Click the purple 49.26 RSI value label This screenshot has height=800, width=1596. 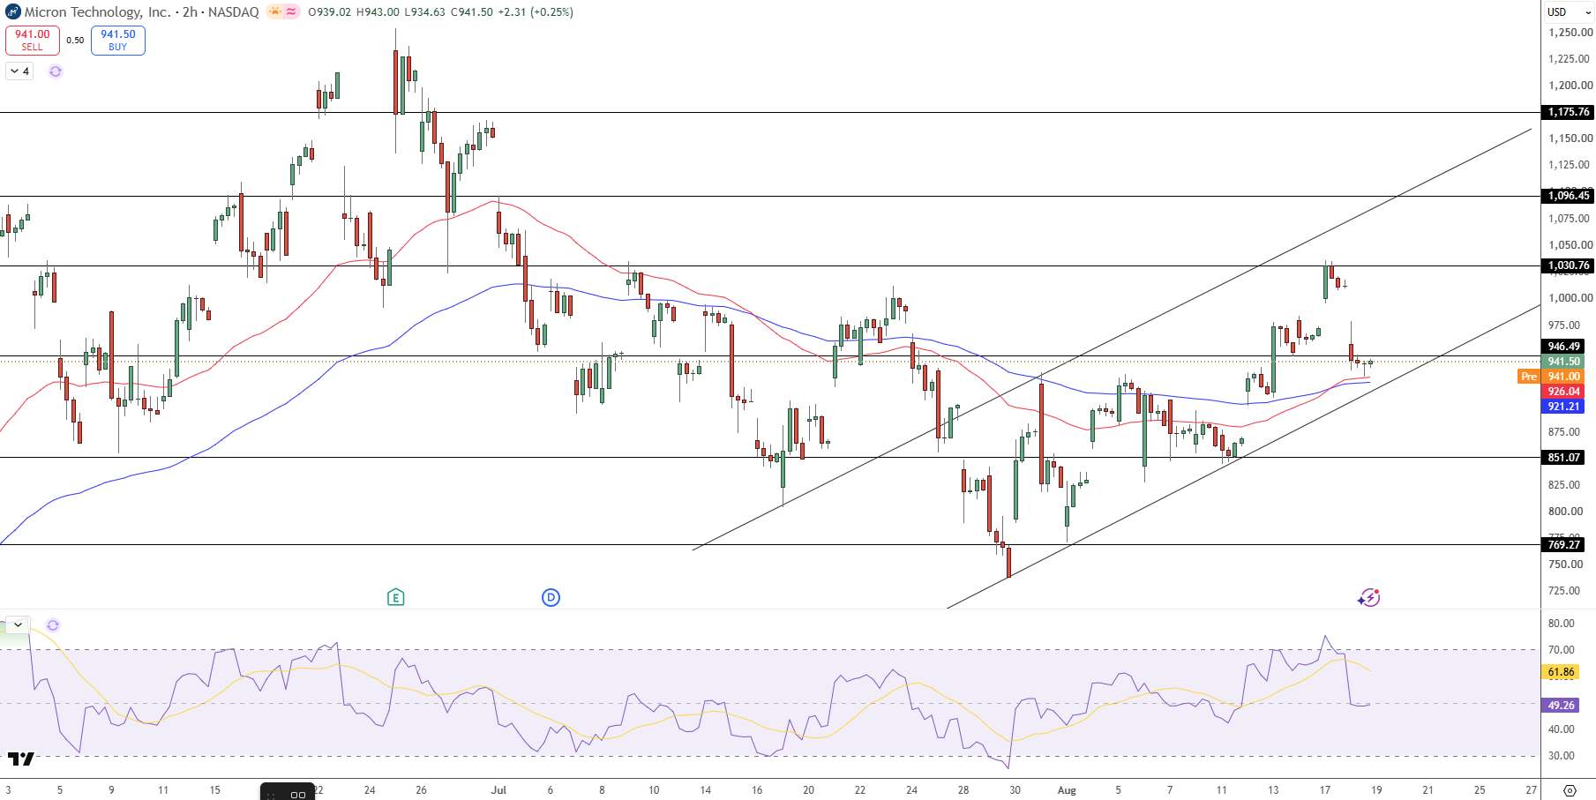(x=1561, y=706)
